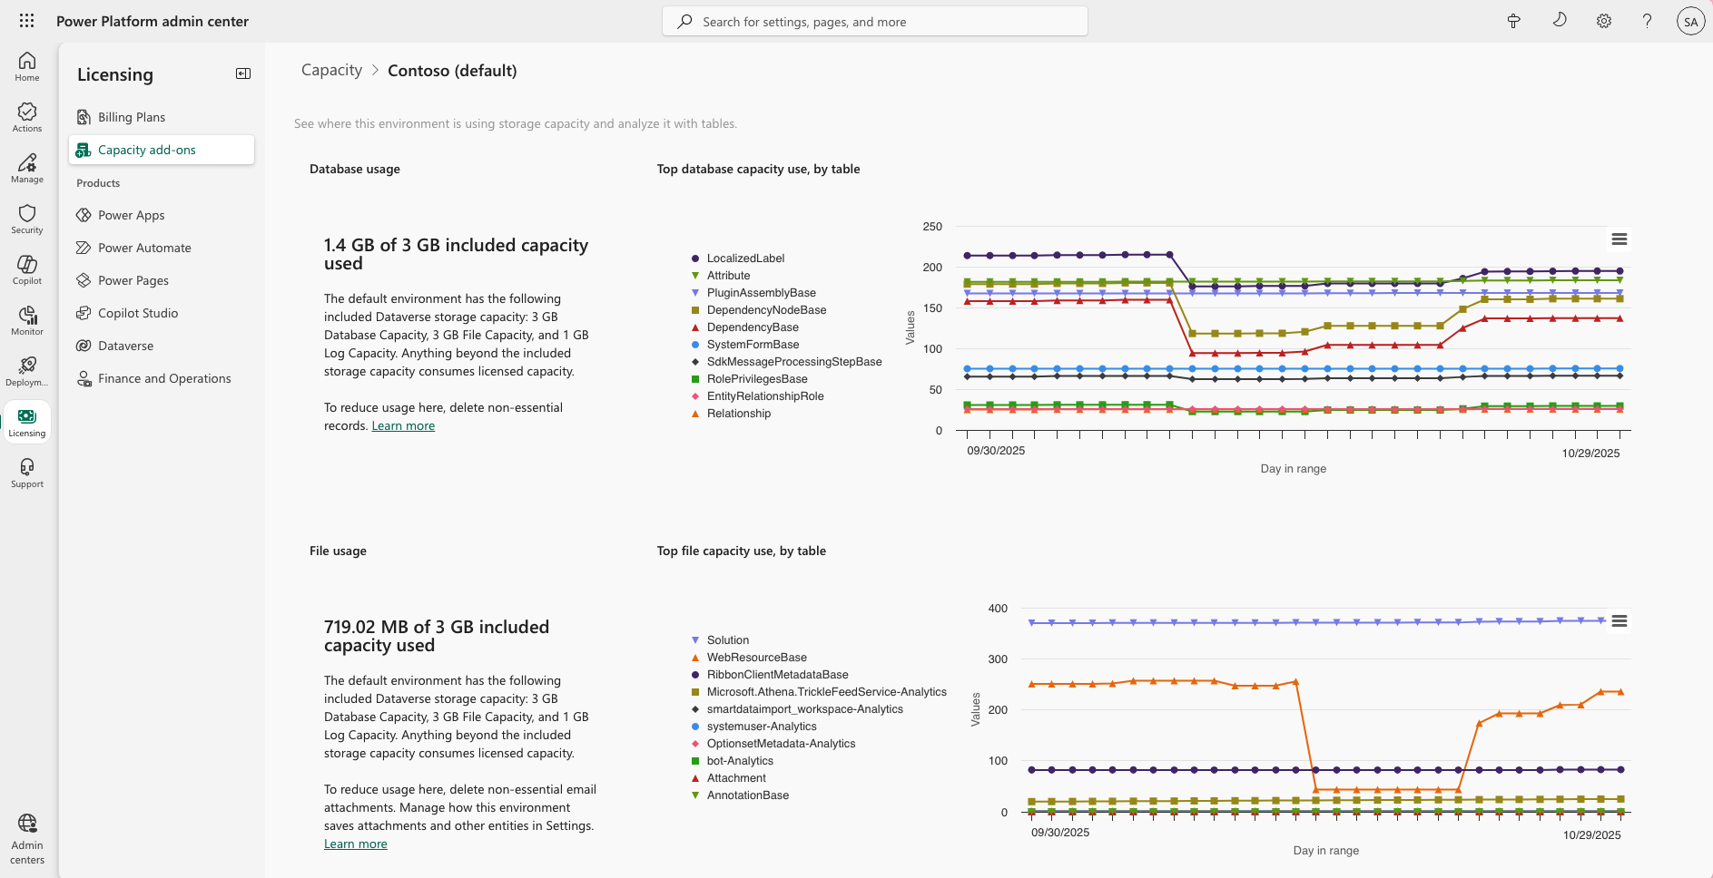Open the app launcher grid
The width and height of the screenshot is (1713, 878).
tap(26, 20)
